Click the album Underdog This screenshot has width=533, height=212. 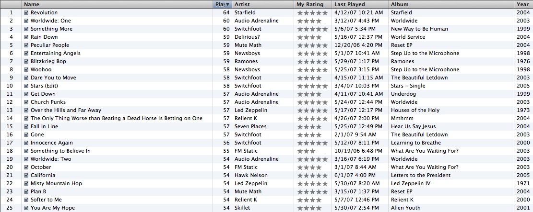pos(403,94)
